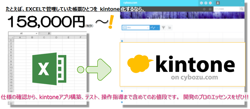Select column B header in Excel
This screenshot has height=109, width=250.
pyautogui.click(x=32, y=38)
